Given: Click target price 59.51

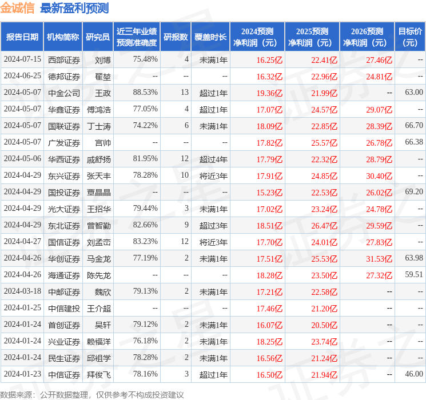Looking at the screenshot, I should click(414, 274).
